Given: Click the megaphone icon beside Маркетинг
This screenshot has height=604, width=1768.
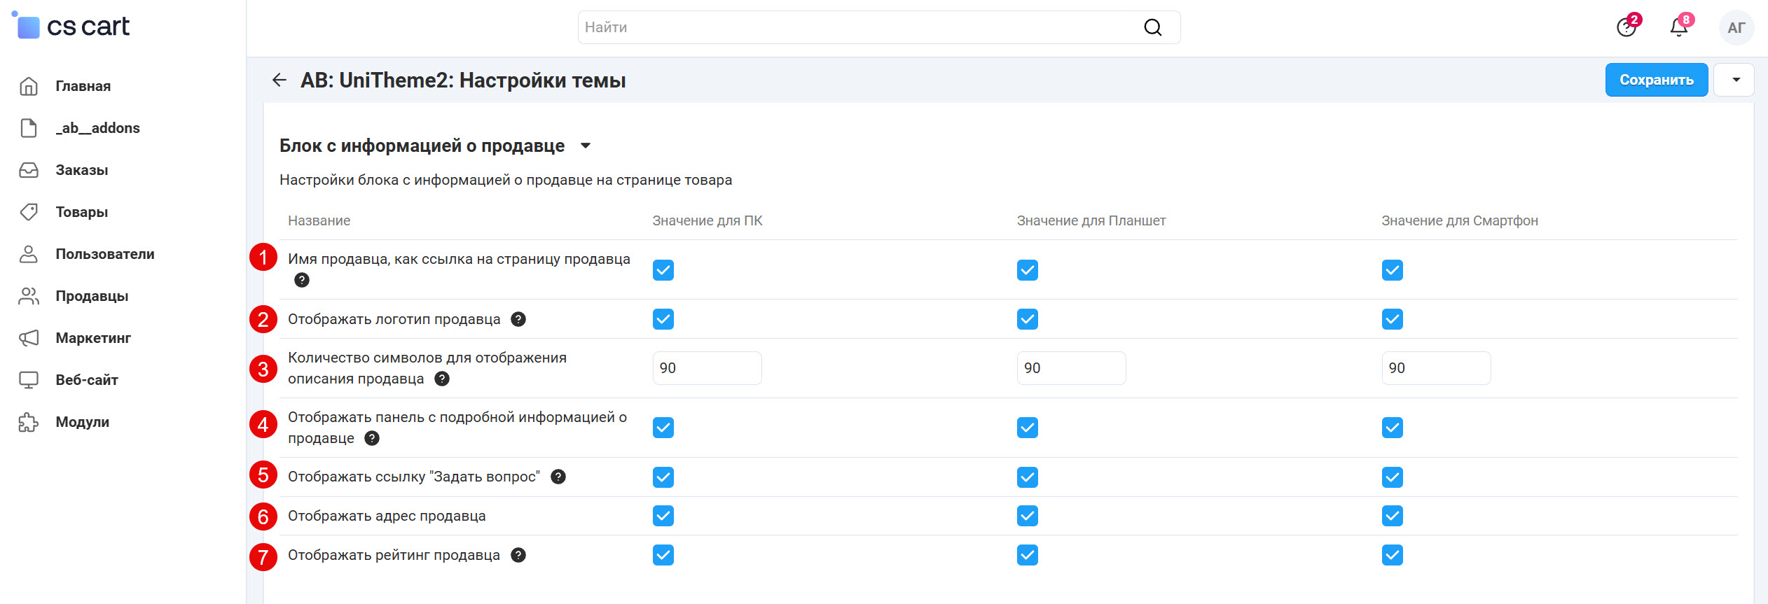Looking at the screenshot, I should [x=29, y=338].
